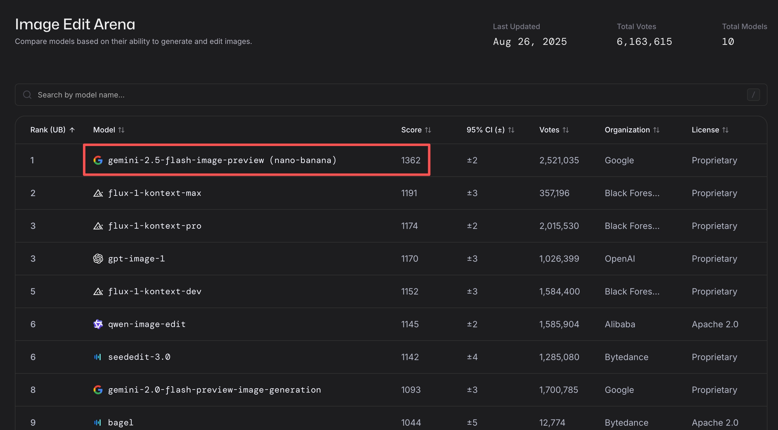Click the Black Forest icon beside flux-1-kontext-max
This screenshot has width=778, height=430.
point(98,193)
